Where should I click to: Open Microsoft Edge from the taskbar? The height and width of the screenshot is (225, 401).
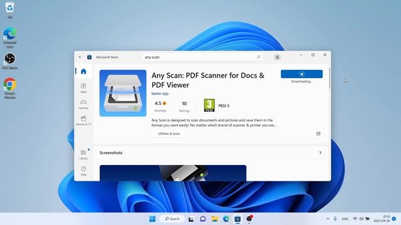coord(226,219)
